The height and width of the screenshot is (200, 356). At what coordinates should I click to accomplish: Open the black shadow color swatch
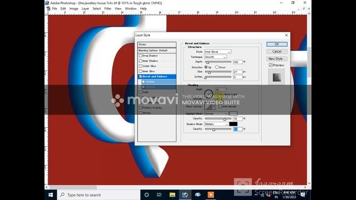tap(233, 124)
